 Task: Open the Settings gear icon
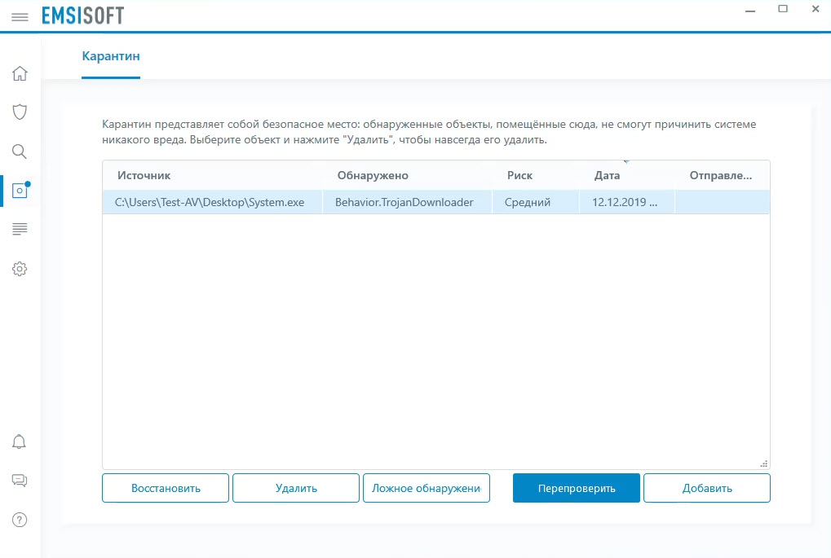[20, 269]
